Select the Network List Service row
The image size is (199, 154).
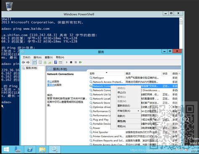[x=133, y=94]
